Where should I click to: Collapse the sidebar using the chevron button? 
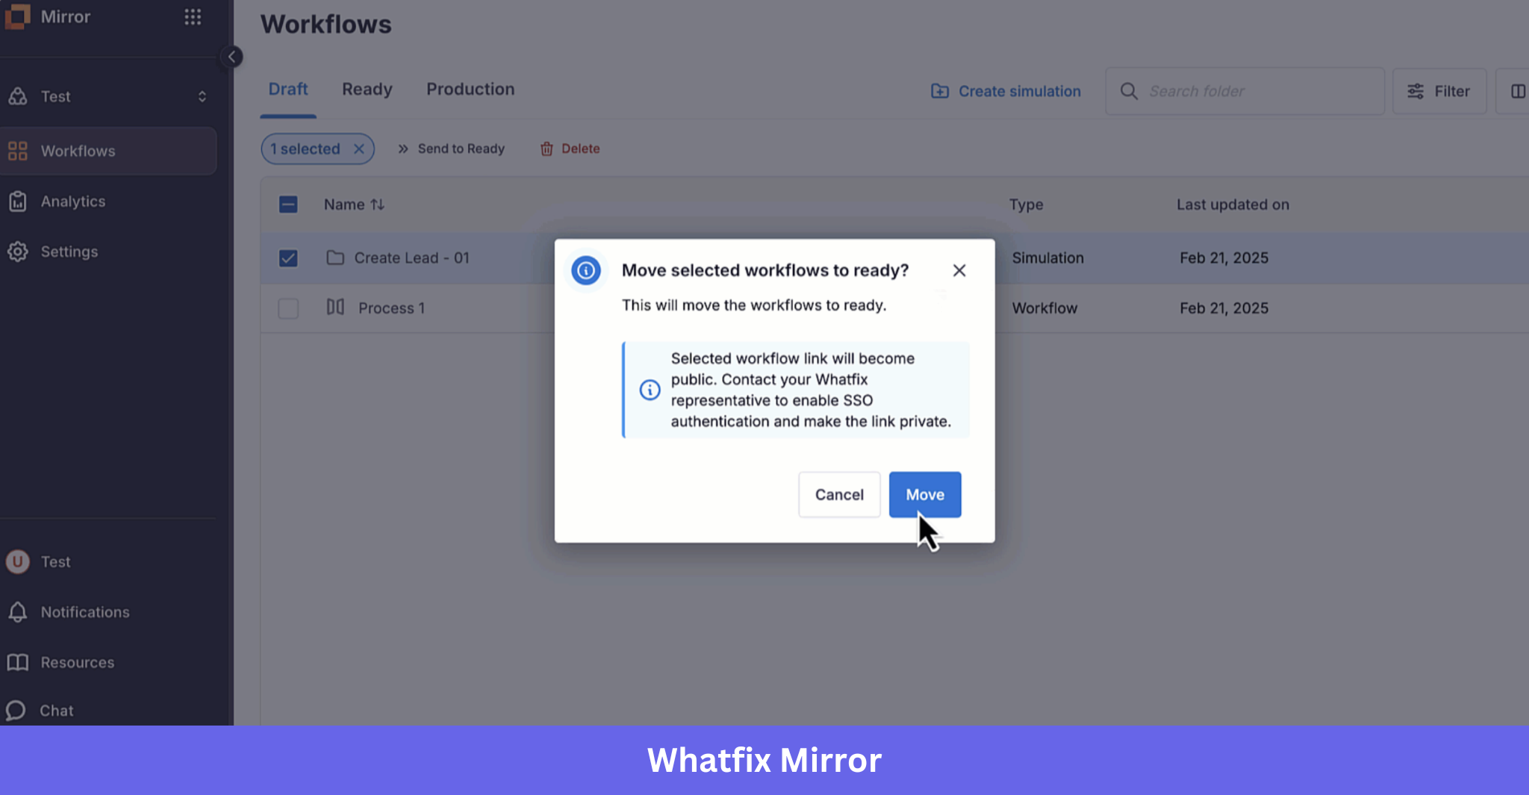click(231, 57)
